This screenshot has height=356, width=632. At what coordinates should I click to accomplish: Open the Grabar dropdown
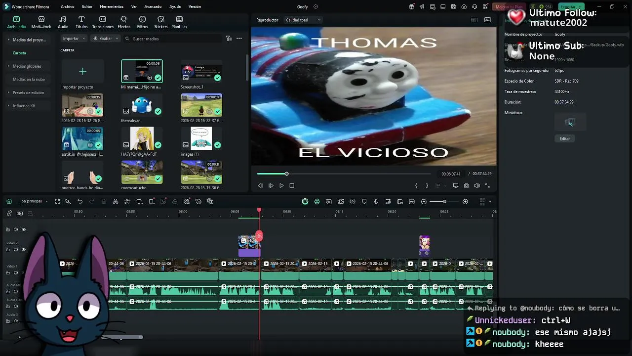(x=106, y=39)
